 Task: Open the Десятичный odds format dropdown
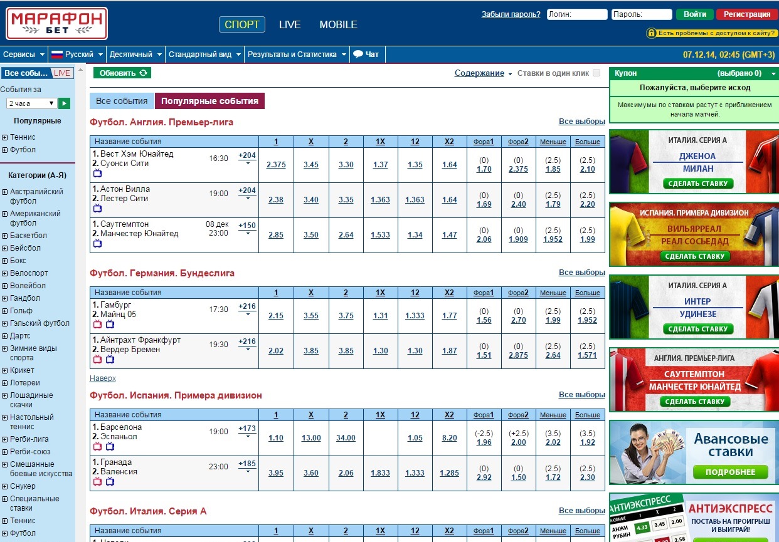135,55
